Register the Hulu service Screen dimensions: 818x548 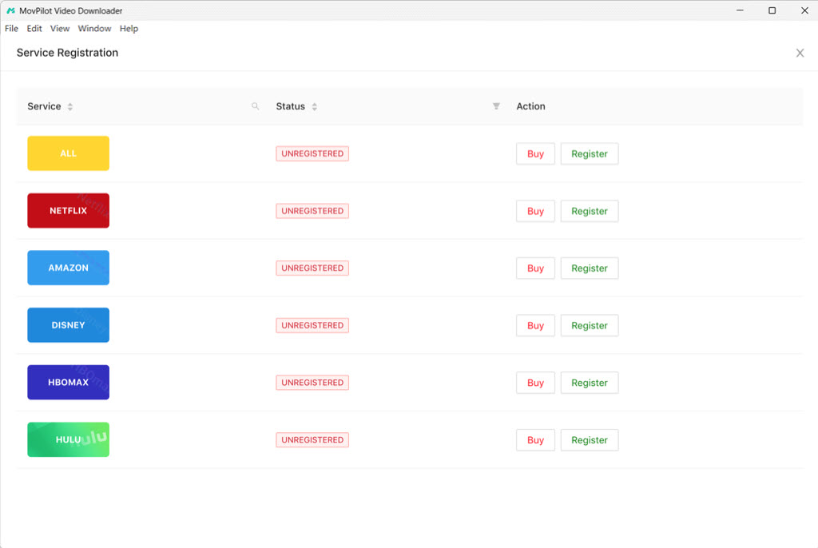[589, 440]
